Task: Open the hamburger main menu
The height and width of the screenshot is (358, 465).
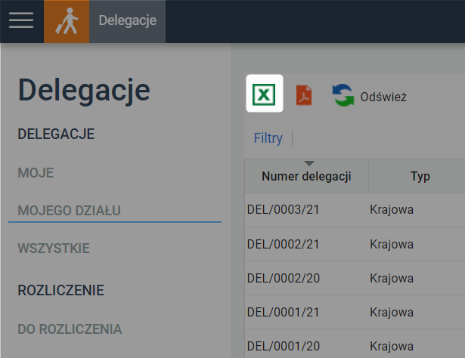Action: coord(21,20)
